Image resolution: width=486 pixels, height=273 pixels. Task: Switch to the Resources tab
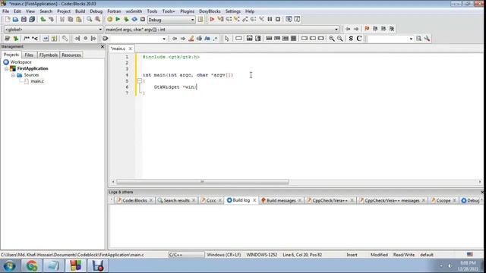71,55
